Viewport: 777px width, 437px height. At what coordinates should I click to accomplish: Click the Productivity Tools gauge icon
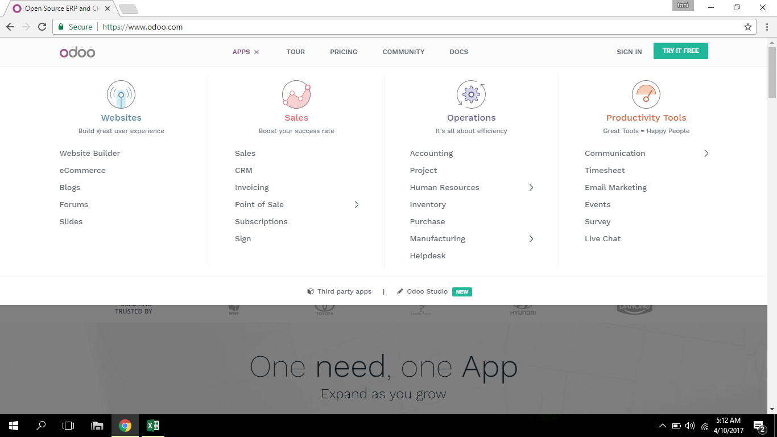coord(646,94)
